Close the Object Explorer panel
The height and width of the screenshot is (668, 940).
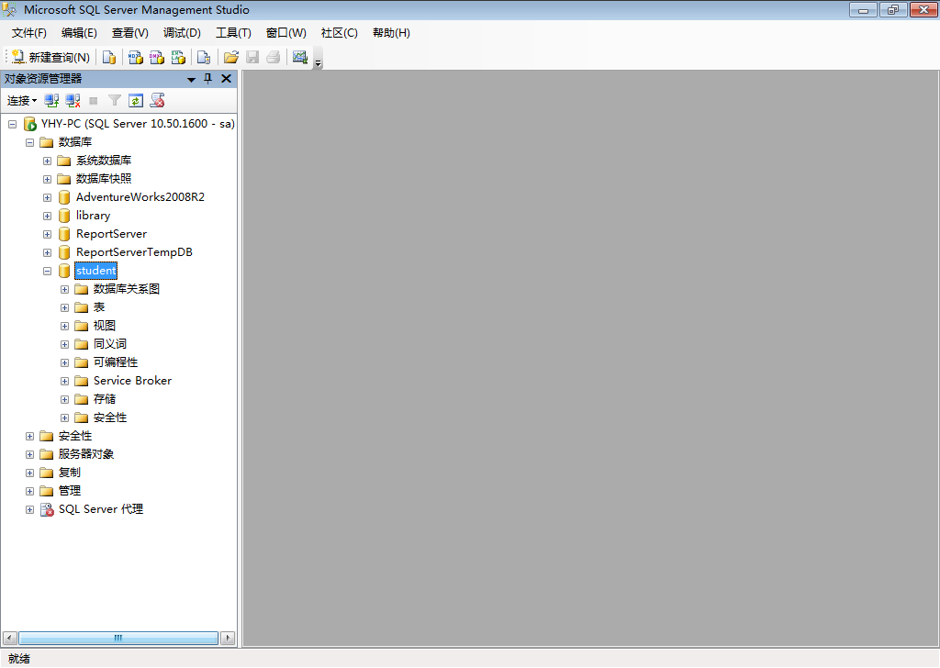click(226, 79)
